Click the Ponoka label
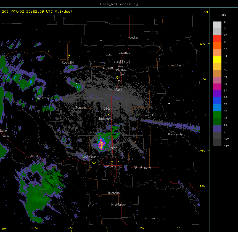The height and width of the screenshot is (232, 238). [x=133, y=37]
